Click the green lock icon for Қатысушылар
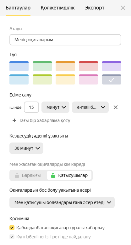The image size is (131, 245). click(x=53, y=175)
